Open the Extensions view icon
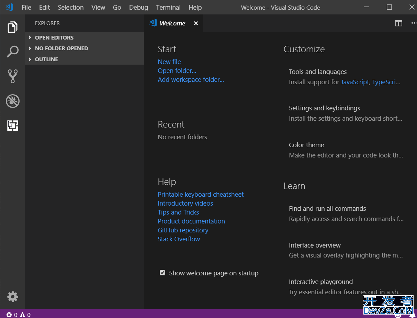 [13, 126]
